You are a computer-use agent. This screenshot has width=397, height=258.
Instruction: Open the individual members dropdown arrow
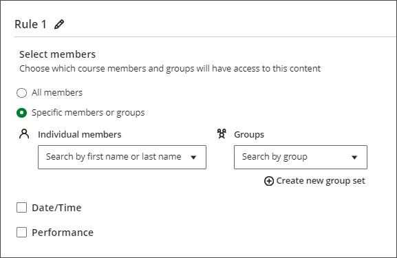pos(193,158)
